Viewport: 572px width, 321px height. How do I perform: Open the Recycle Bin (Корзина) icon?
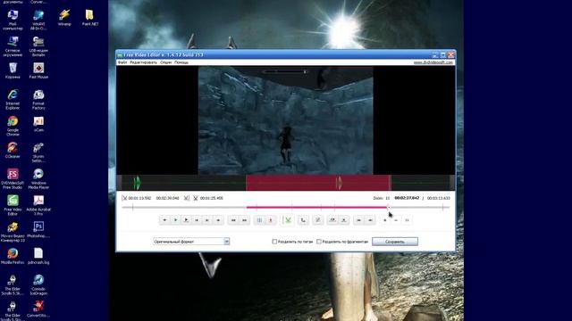tap(13, 70)
